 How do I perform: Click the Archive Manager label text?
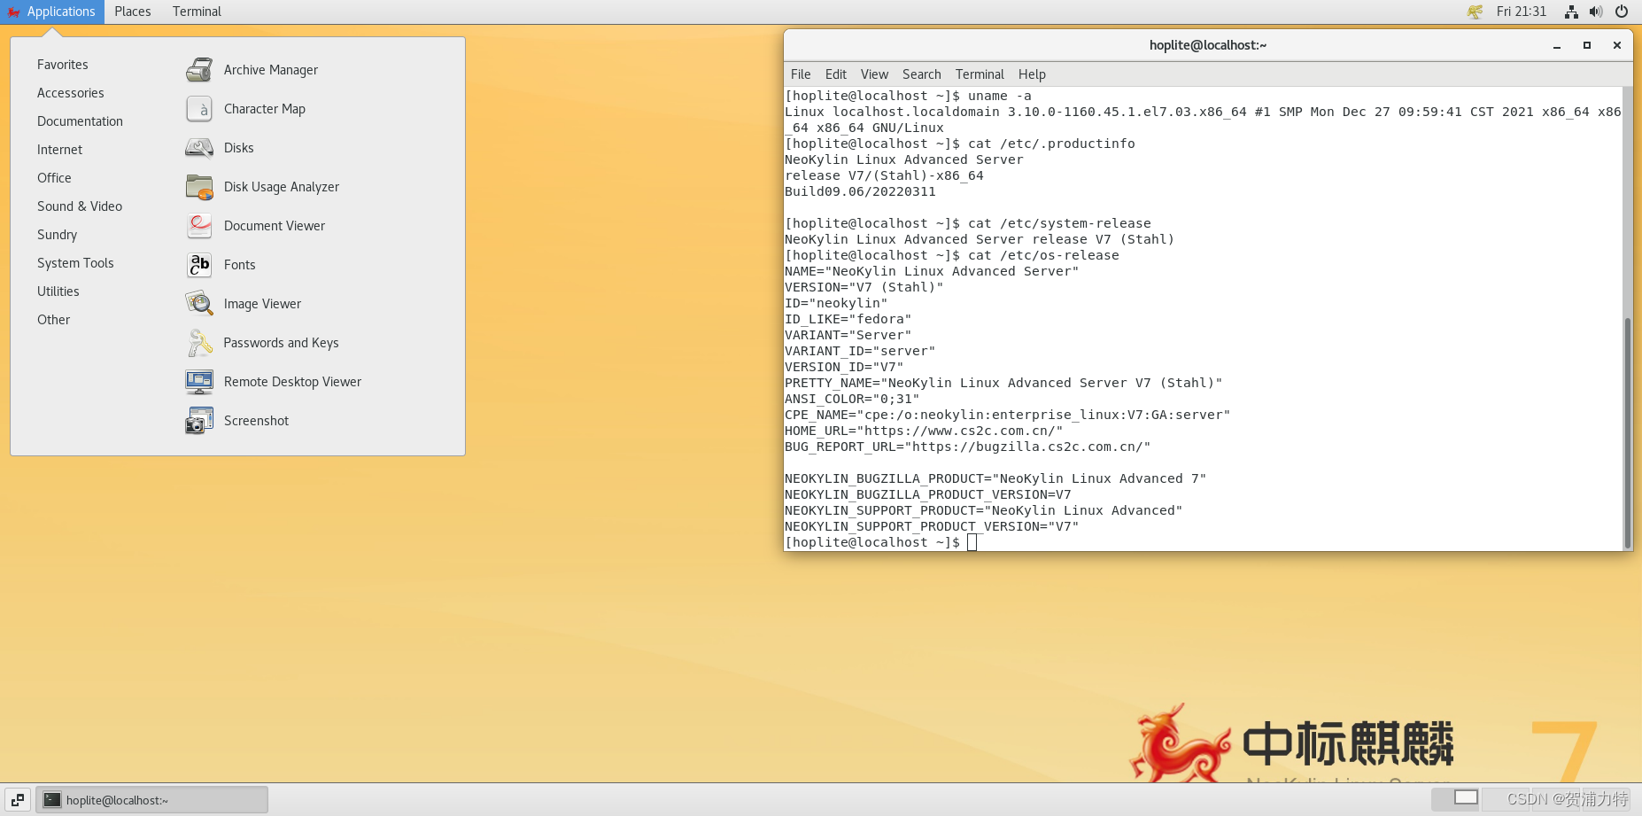tap(271, 70)
